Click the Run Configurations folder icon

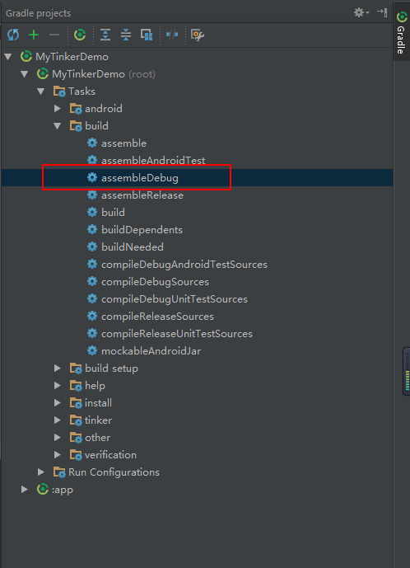click(x=59, y=472)
